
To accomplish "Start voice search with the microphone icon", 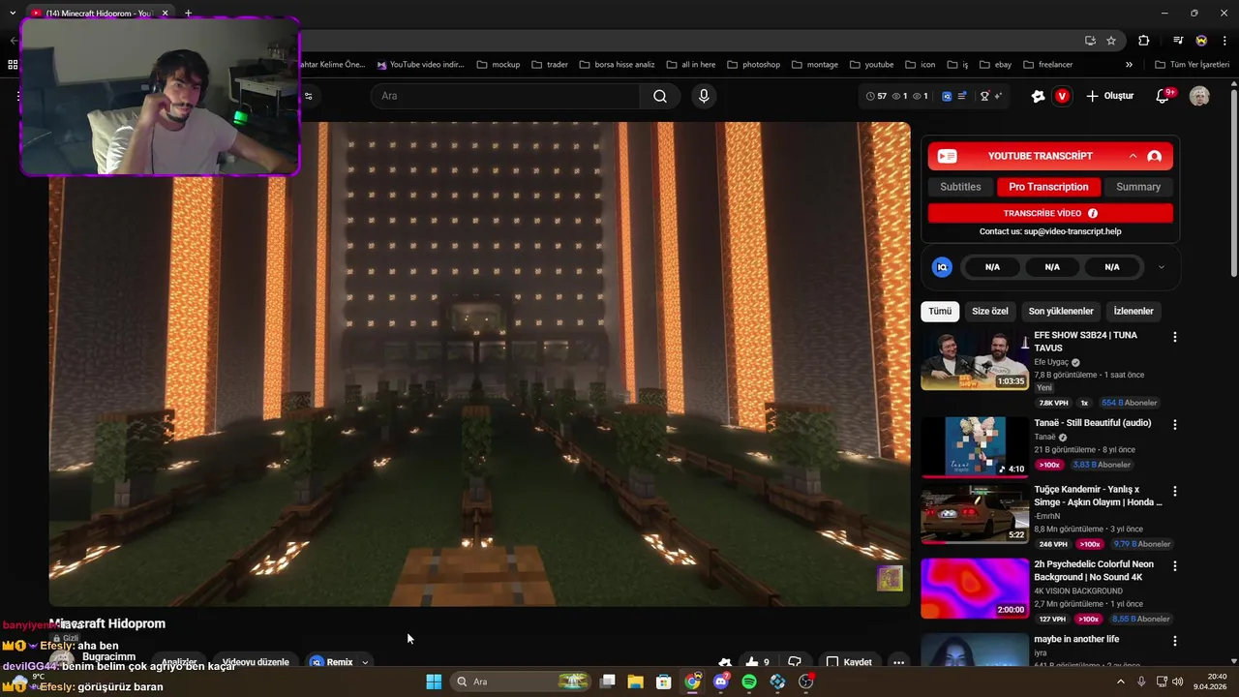I will (704, 96).
